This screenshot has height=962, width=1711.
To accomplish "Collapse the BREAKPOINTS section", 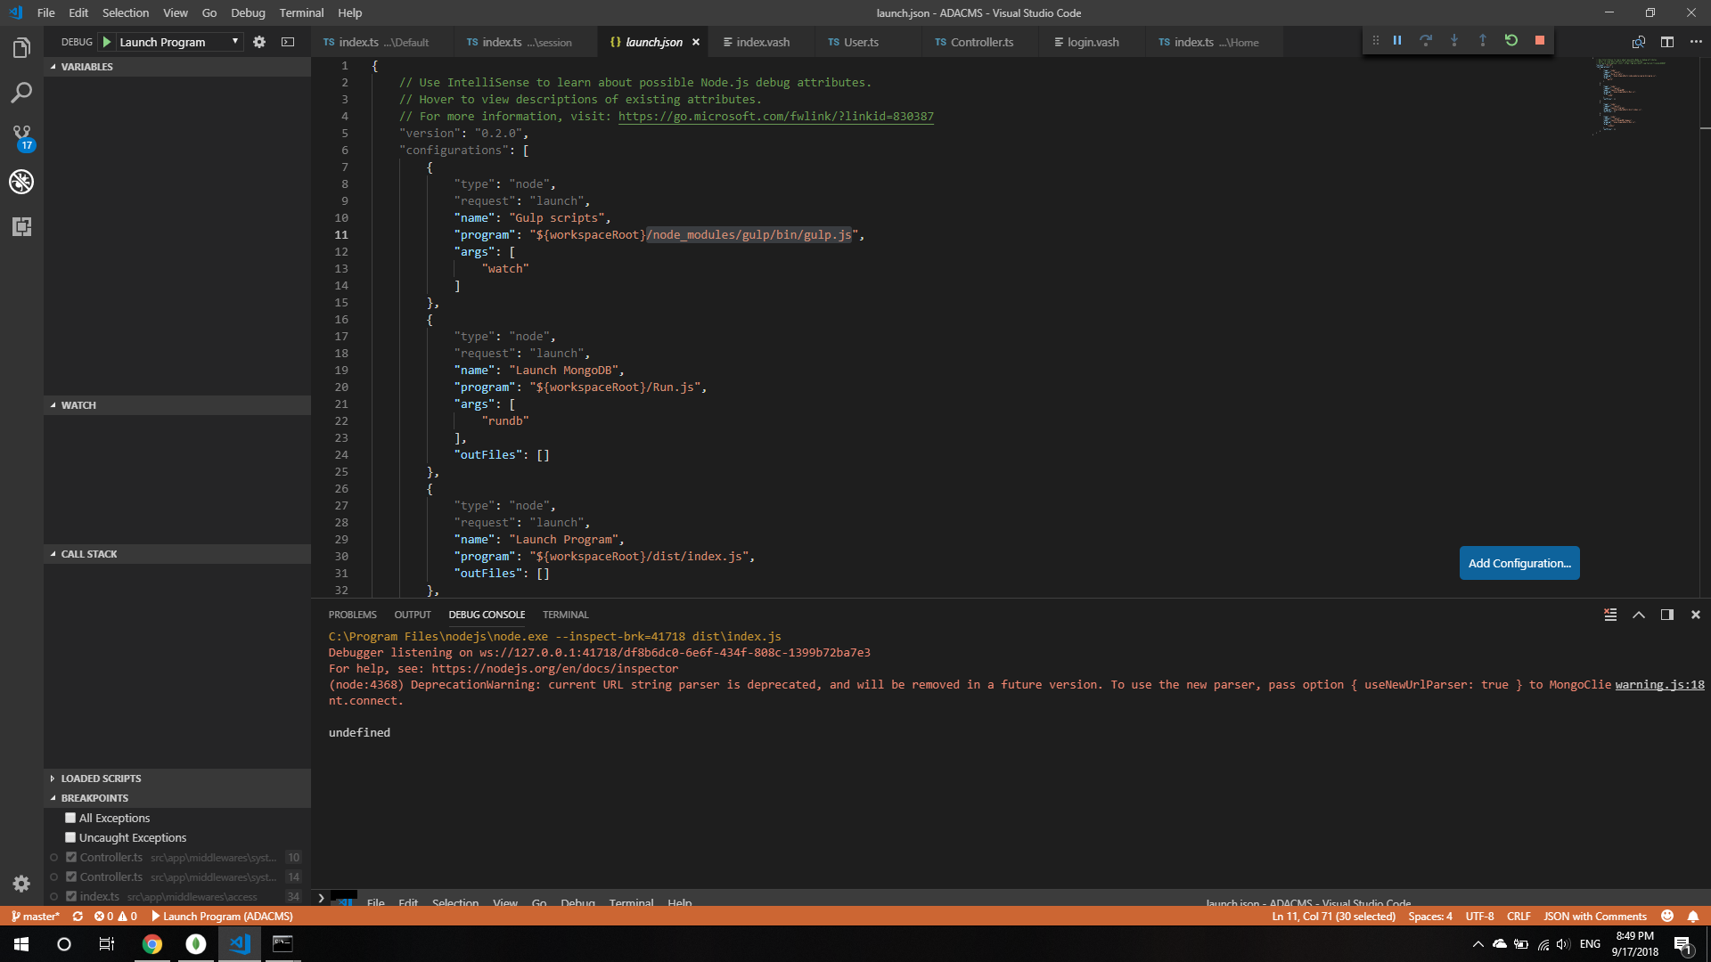I will point(177,798).
